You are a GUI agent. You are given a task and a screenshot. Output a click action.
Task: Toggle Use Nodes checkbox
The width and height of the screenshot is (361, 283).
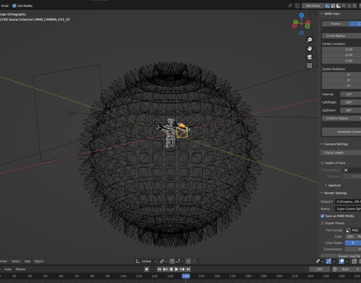[x=14, y=6]
